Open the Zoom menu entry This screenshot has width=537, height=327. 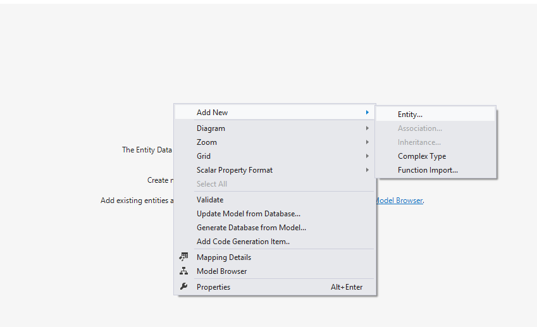pos(275,142)
